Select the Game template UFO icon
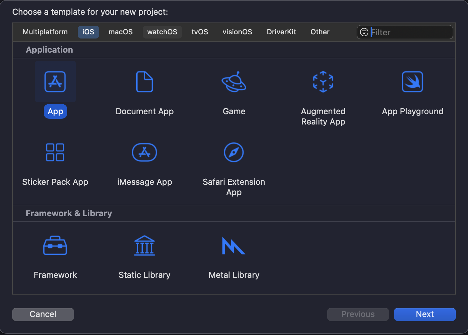This screenshot has height=335, width=468. coord(234,82)
